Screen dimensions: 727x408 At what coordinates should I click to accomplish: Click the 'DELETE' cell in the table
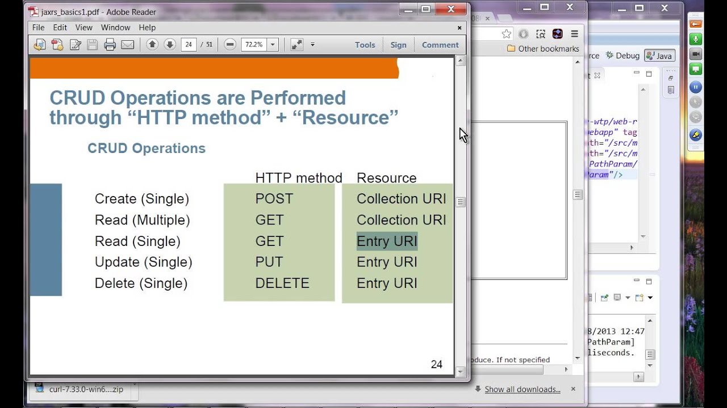282,283
